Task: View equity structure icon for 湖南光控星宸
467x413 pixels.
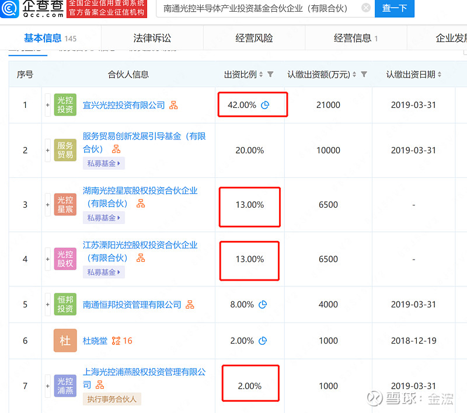Action: pos(141,204)
